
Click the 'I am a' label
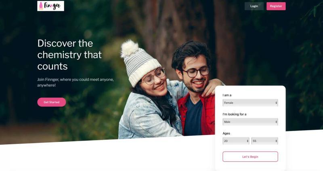[227, 95]
